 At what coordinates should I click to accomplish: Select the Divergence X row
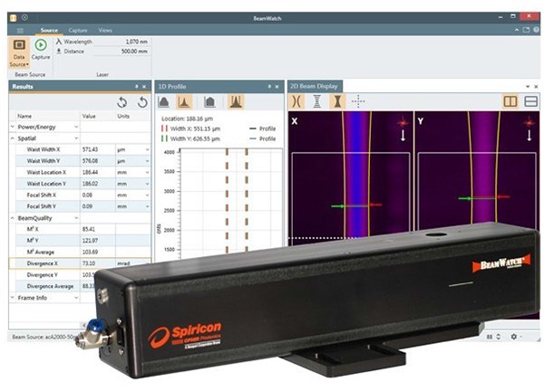point(80,263)
